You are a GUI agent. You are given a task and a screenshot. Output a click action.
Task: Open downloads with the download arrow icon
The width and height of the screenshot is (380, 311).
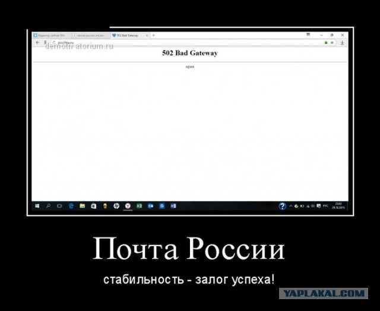pyautogui.click(x=342, y=43)
